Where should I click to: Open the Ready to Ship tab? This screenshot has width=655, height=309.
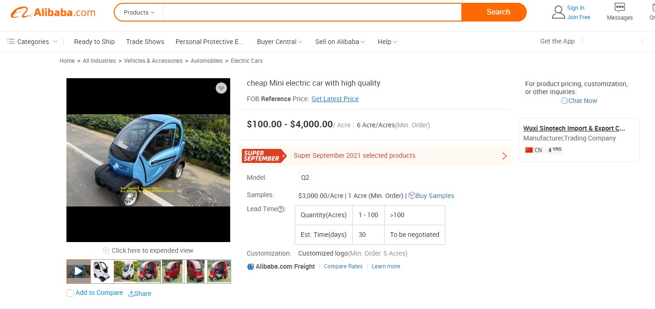(x=94, y=42)
